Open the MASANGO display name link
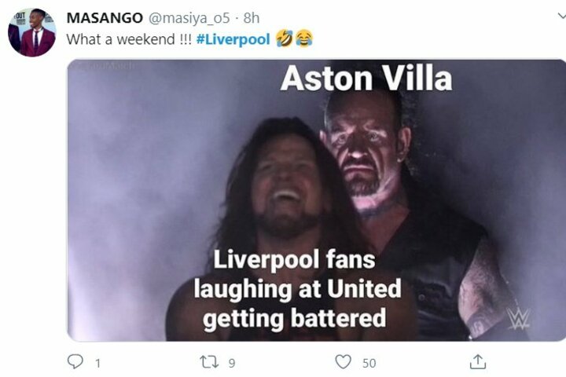The image size is (566, 377). click(105, 18)
